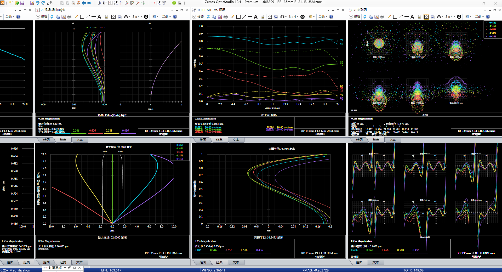502x272 pixels.
Task: Open window menu arrow of FFT MTF title bar
Action: tap(328, 10)
